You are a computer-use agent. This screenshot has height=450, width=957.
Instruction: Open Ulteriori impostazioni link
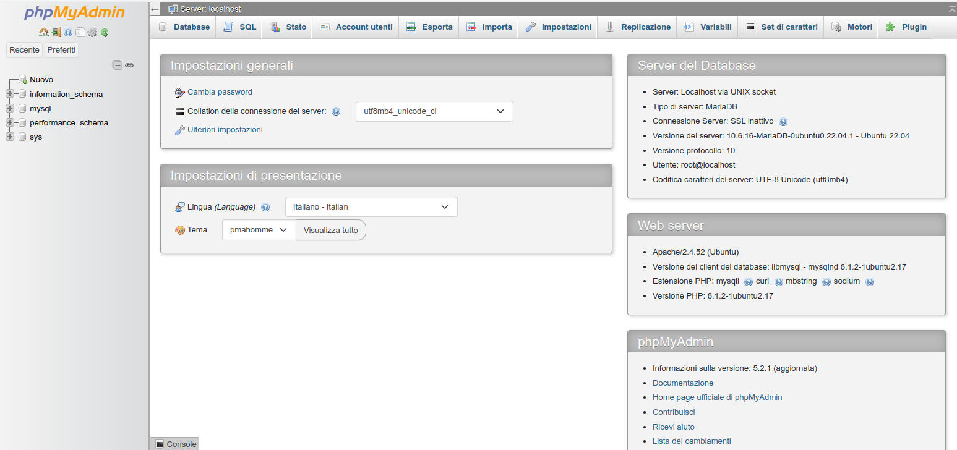[x=225, y=130]
